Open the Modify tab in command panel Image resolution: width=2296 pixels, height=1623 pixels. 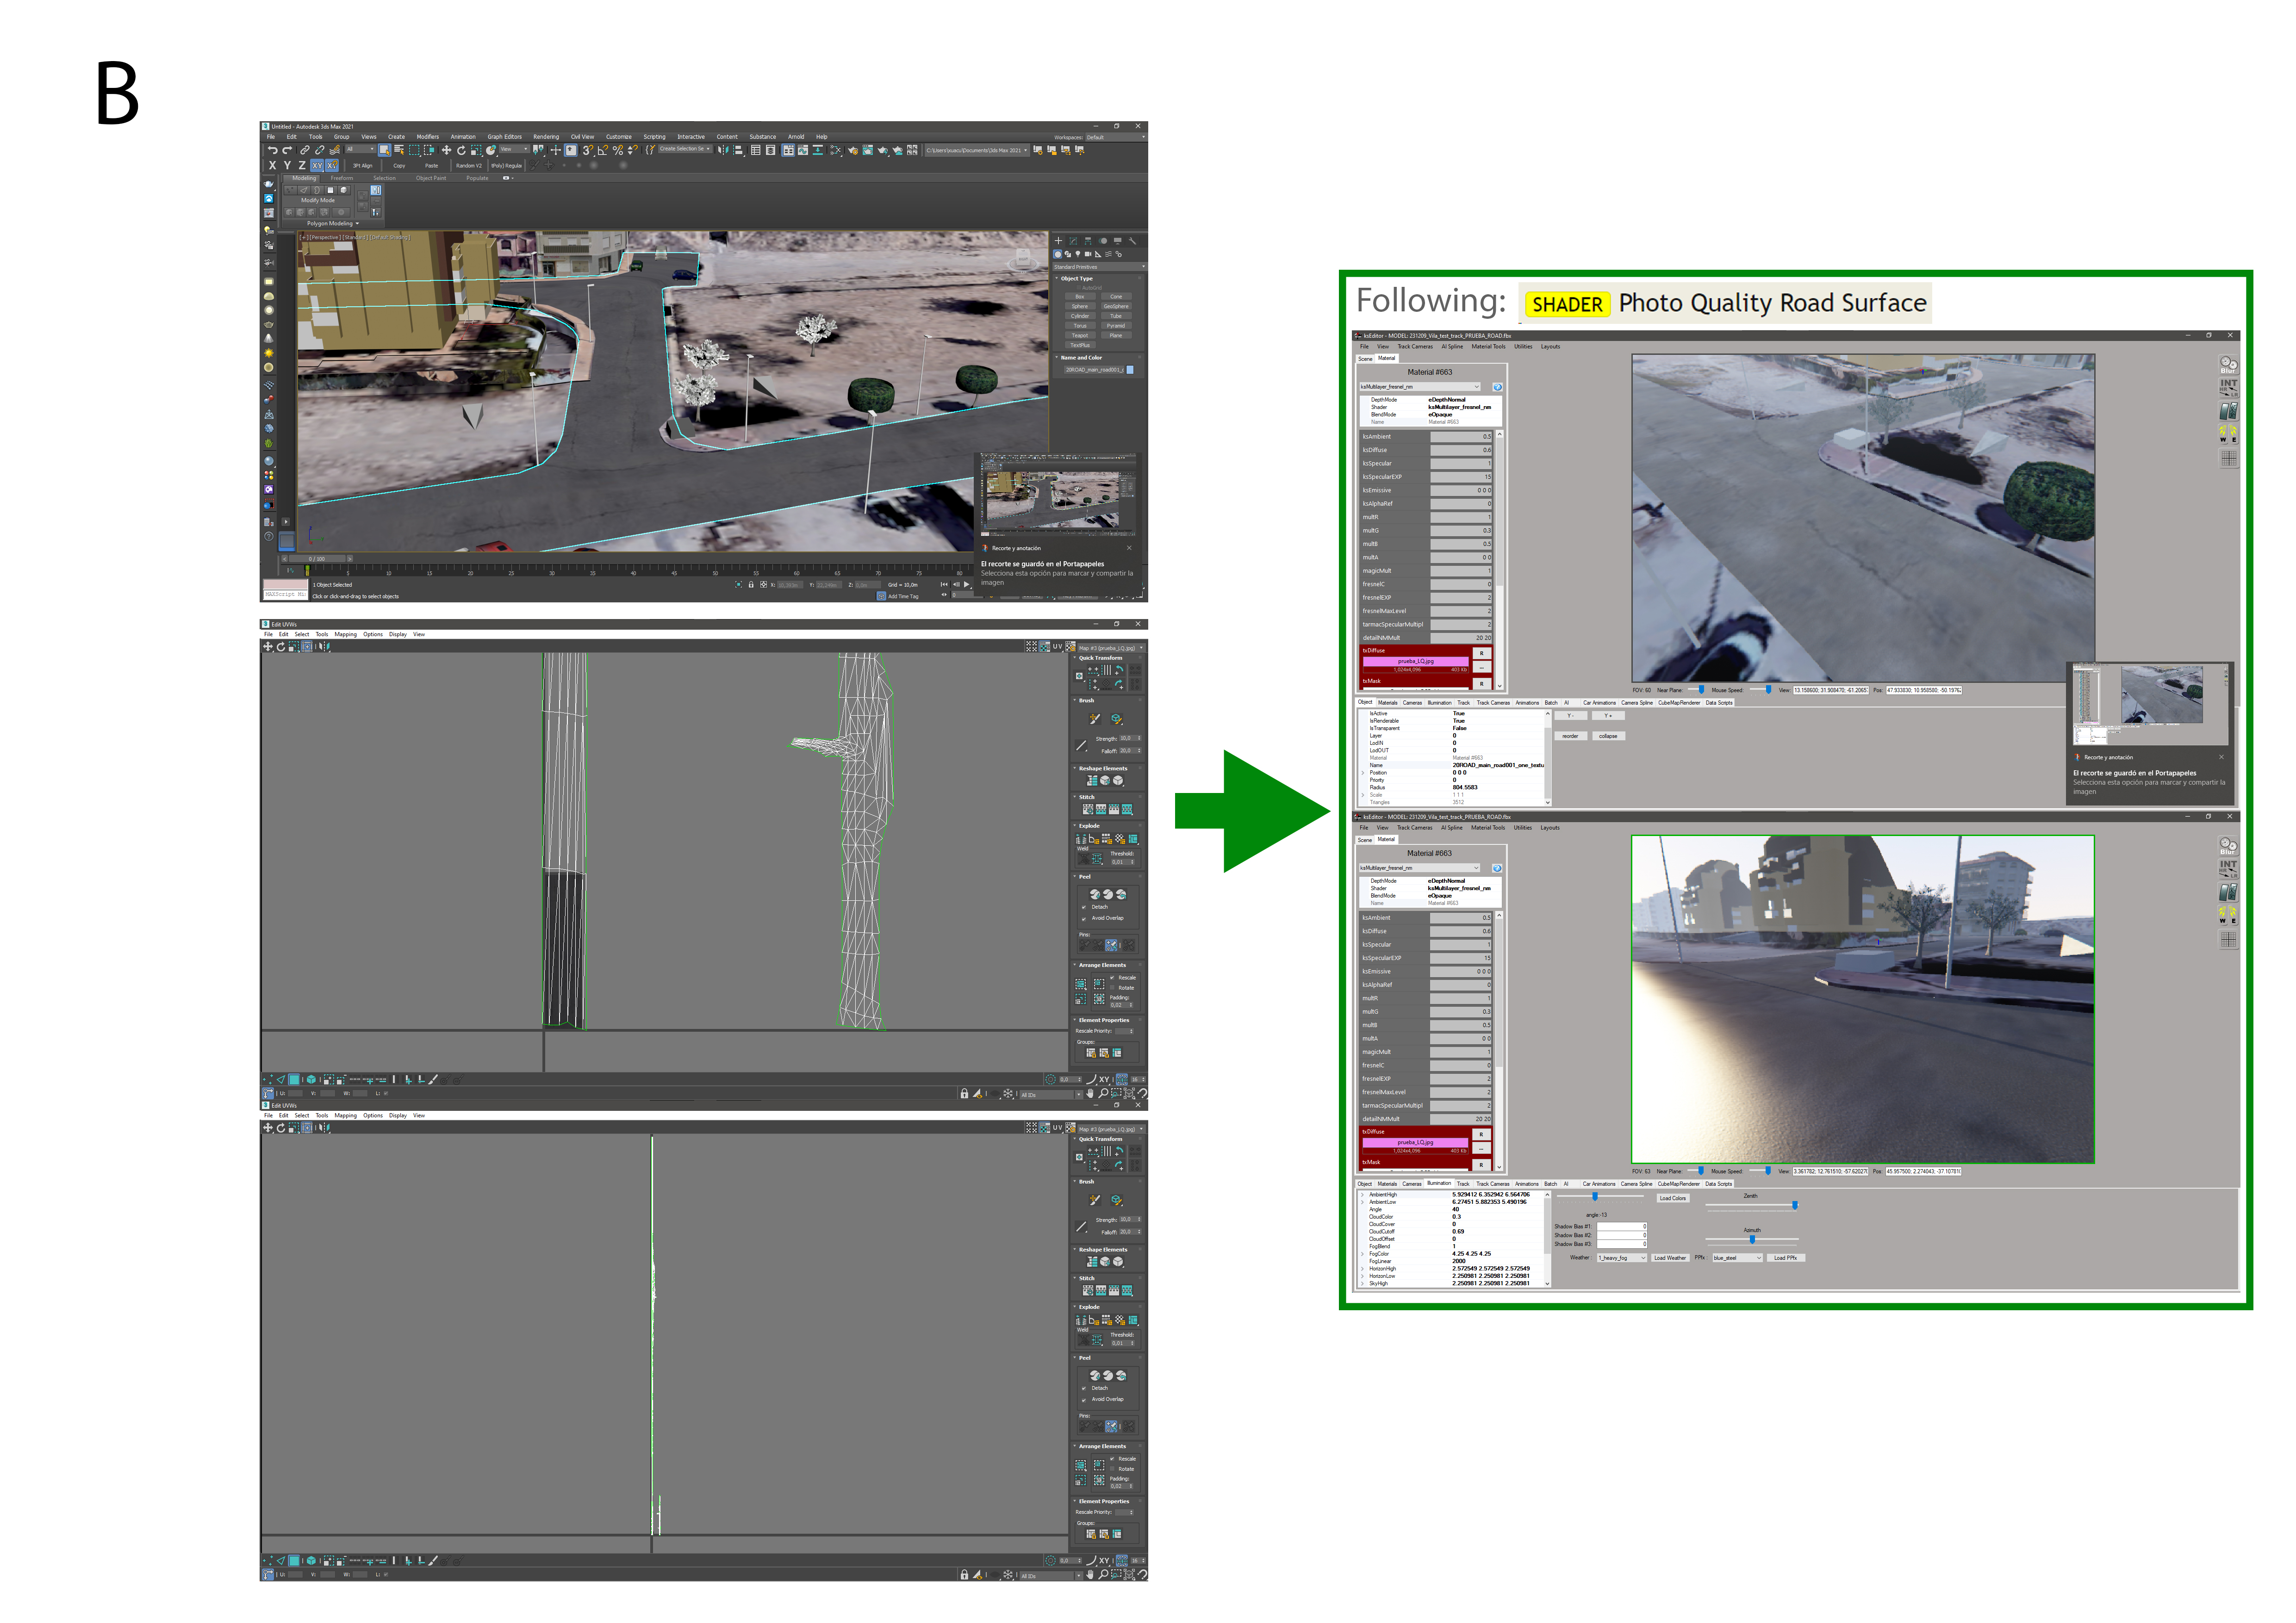(1073, 241)
